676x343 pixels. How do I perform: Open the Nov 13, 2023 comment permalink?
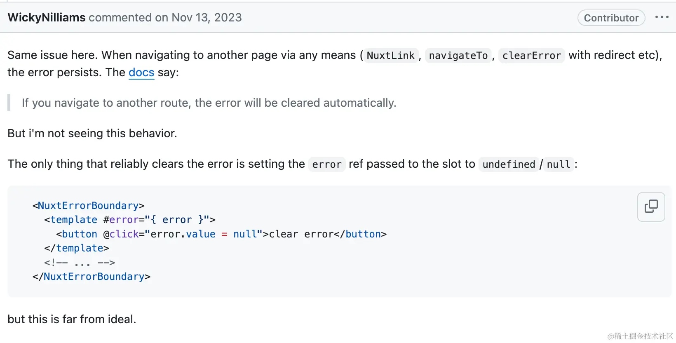207,18
